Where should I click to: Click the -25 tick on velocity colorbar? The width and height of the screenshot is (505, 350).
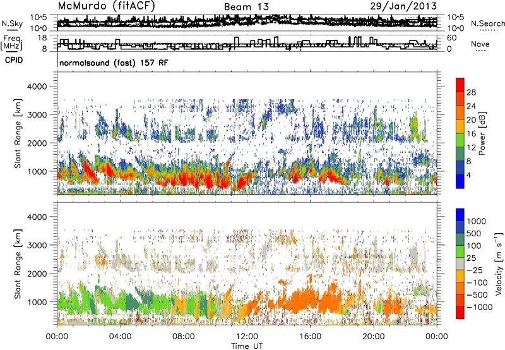(x=475, y=270)
